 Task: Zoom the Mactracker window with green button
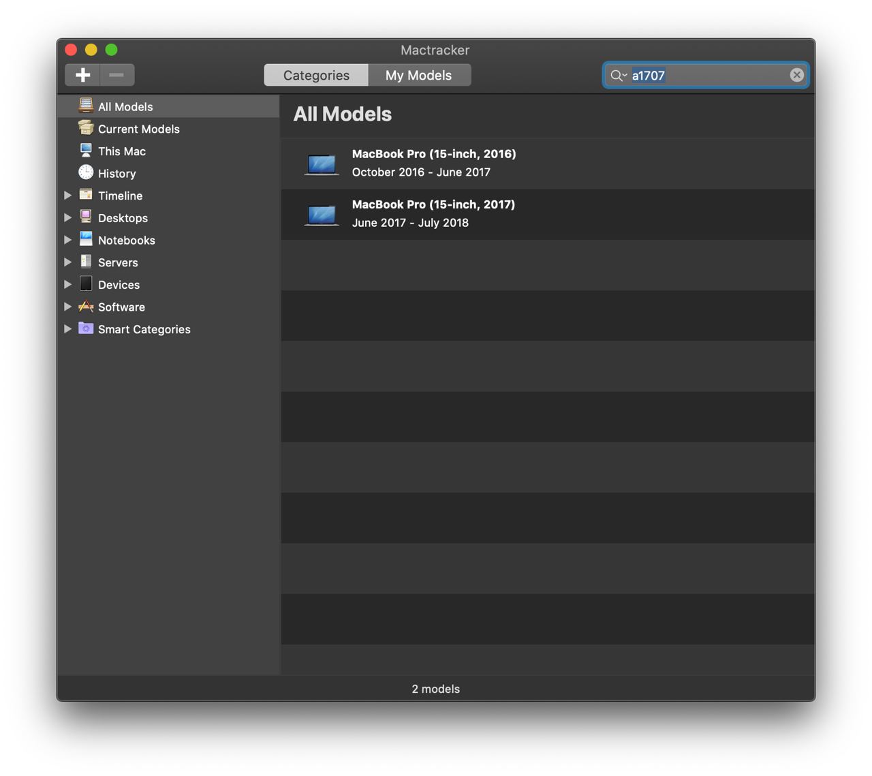112,50
